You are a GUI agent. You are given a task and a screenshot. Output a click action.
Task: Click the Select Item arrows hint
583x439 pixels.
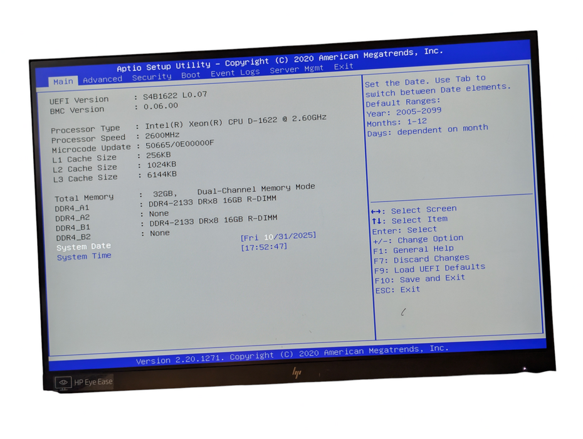point(410,220)
